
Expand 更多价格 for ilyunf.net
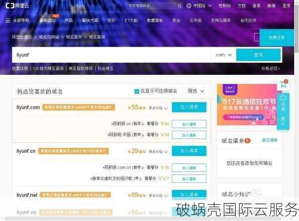[x=158, y=195]
